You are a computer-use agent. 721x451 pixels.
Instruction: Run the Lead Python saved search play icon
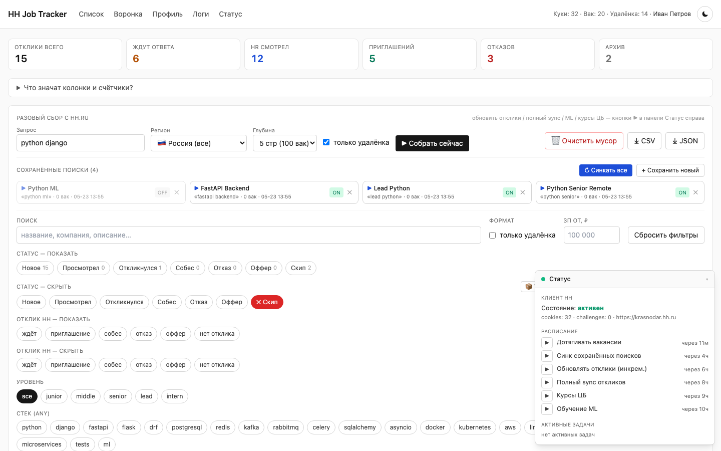click(x=370, y=188)
